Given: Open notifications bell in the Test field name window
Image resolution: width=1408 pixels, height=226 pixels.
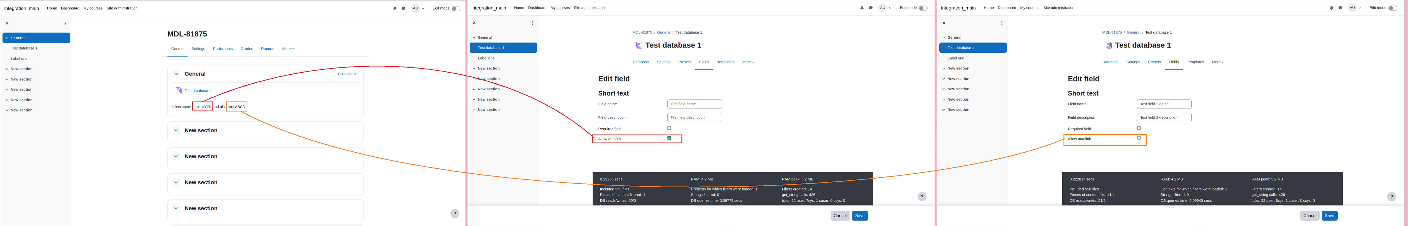Looking at the screenshot, I should 862,8.
